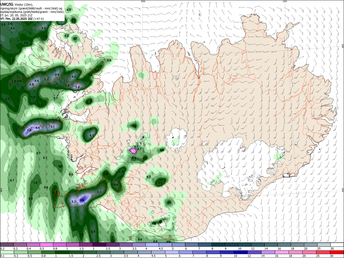Click the 20W longitude label

143,1
